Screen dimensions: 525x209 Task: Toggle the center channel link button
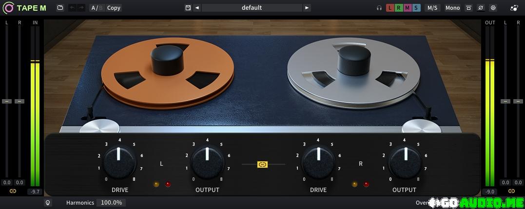pyautogui.click(x=262, y=164)
